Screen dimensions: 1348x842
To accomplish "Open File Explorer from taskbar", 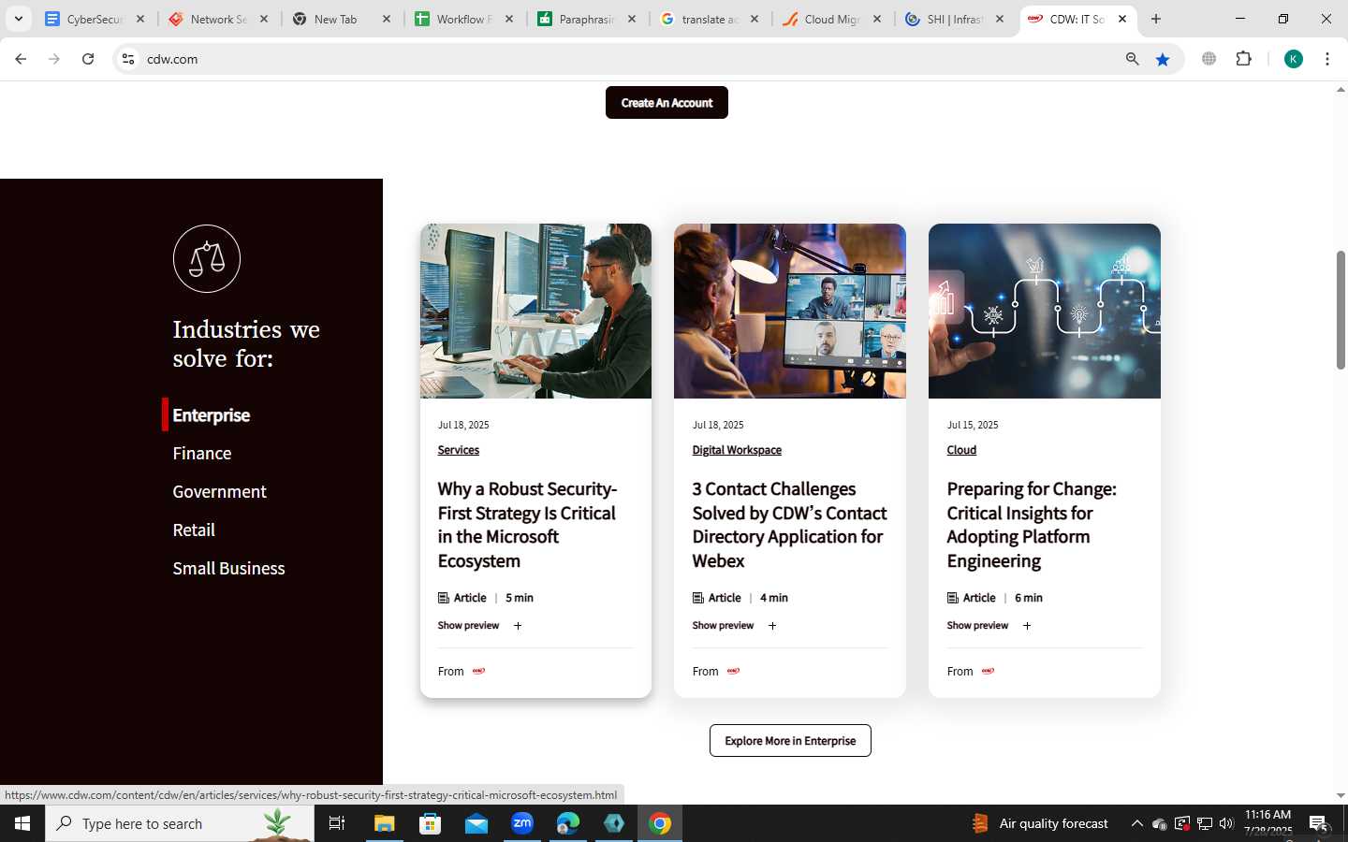I will point(385,823).
